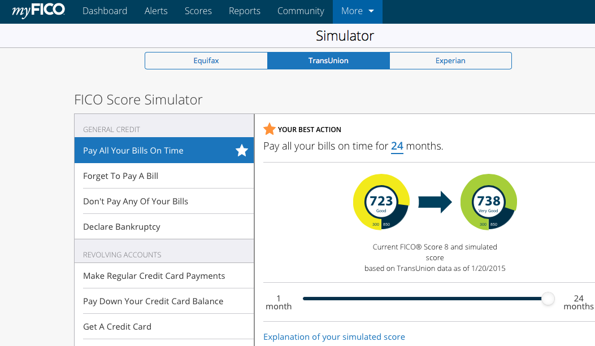Click the 'Current FICO® Score 8 and simulated score' caption
The image size is (595, 346).
pyautogui.click(x=435, y=252)
